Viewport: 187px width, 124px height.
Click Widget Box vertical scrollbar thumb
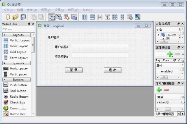(x=33, y=44)
